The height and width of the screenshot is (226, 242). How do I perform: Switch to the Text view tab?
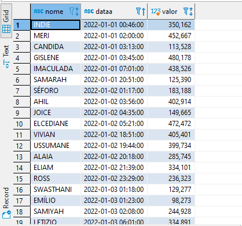coord(6,57)
